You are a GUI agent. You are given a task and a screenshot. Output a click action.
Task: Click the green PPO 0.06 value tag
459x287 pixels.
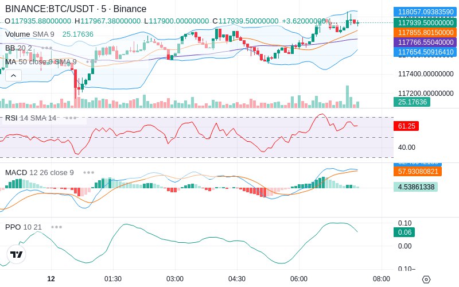(404, 232)
